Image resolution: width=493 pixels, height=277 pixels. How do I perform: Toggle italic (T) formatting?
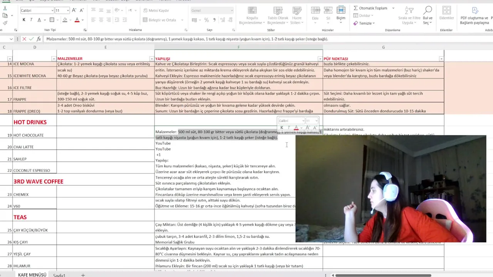31,20
